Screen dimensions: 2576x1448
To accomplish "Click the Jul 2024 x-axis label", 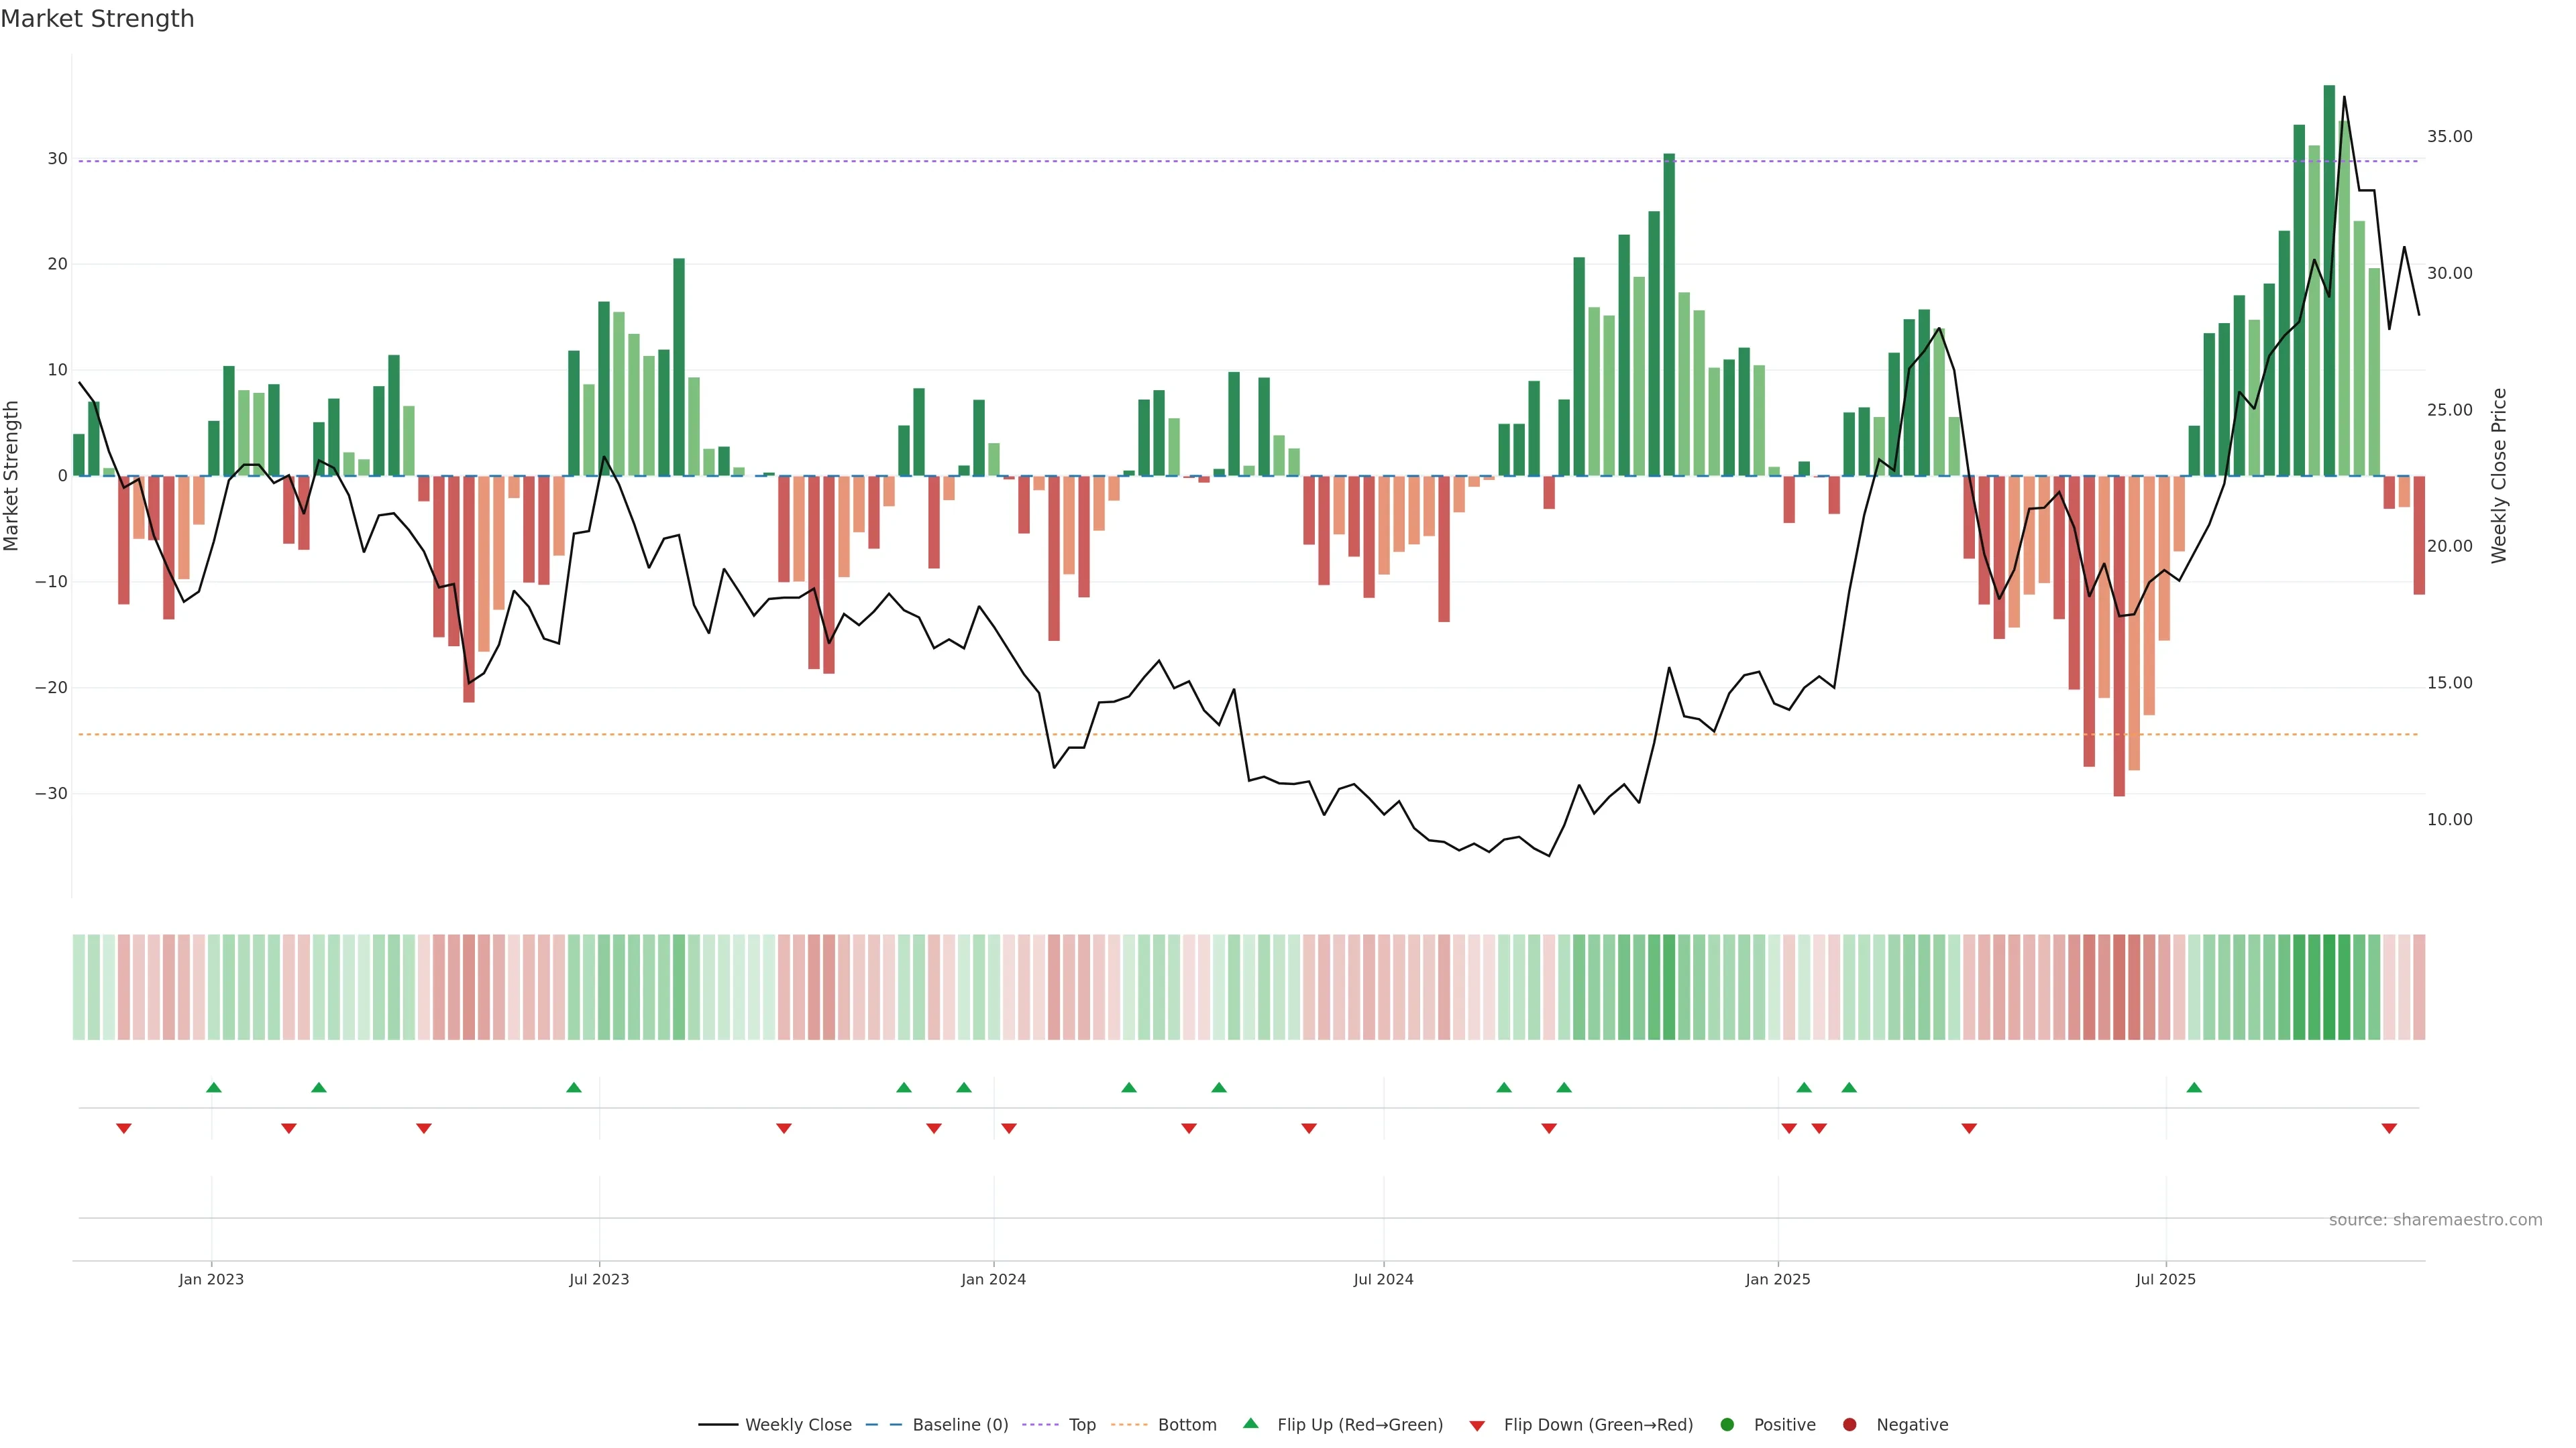I will 1383,1279.
